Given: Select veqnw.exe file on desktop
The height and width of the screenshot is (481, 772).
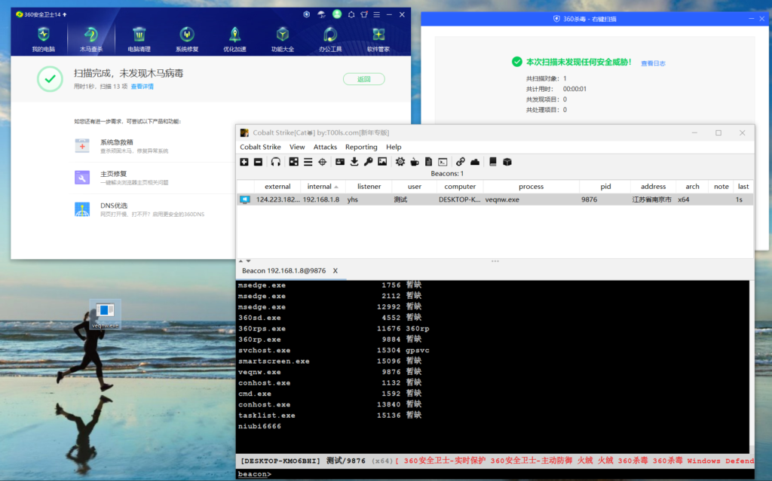Looking at the screenshot, I should click(x=106, y=315).
